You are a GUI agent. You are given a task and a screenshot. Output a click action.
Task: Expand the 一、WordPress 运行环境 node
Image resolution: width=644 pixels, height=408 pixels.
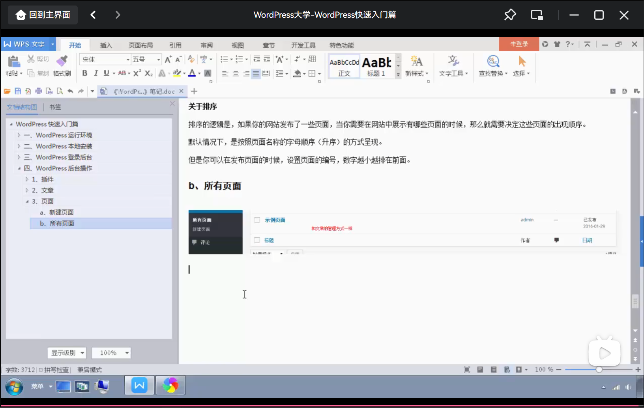click(19, 135)
